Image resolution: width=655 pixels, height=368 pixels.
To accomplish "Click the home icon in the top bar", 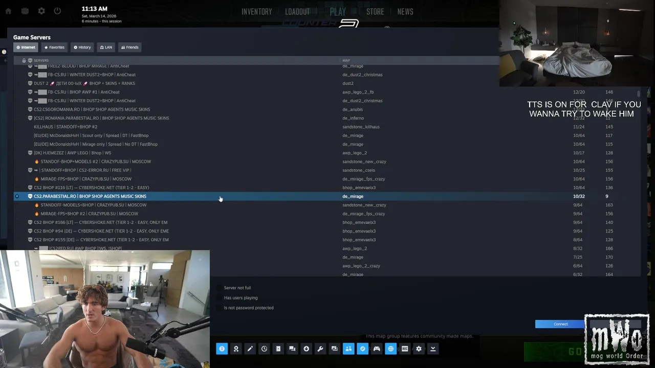I will point(8,11).
